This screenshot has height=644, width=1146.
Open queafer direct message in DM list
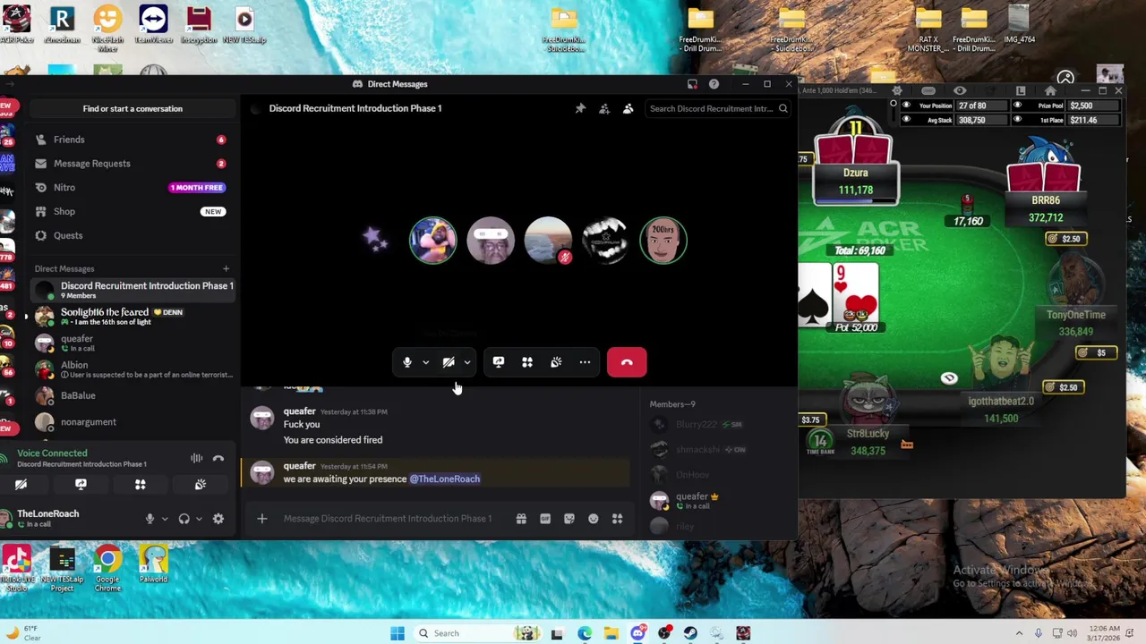point(133,343)
